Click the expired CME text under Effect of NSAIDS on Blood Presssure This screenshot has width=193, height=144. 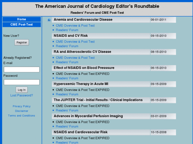pyautogui.click(x=83, y=74)
